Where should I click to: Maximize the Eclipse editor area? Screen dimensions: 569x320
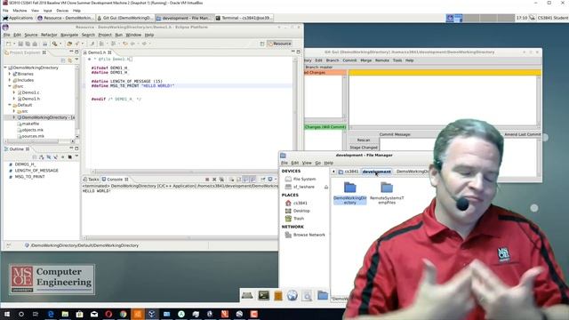coord(299,52)
